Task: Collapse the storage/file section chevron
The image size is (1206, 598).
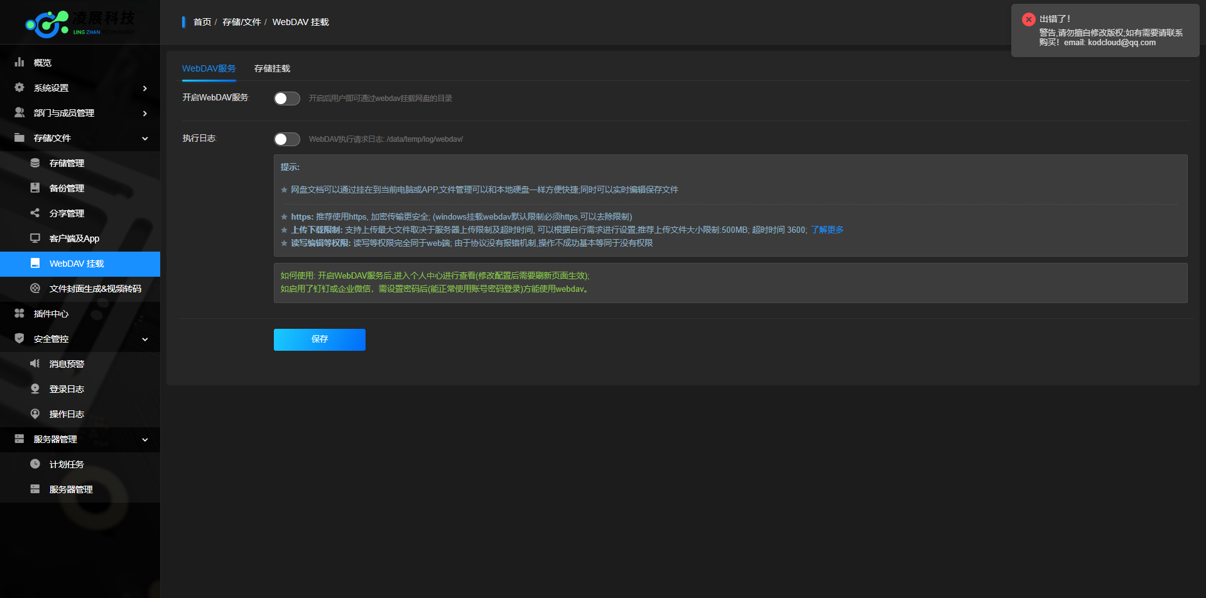Action: [x=145, y=139]
